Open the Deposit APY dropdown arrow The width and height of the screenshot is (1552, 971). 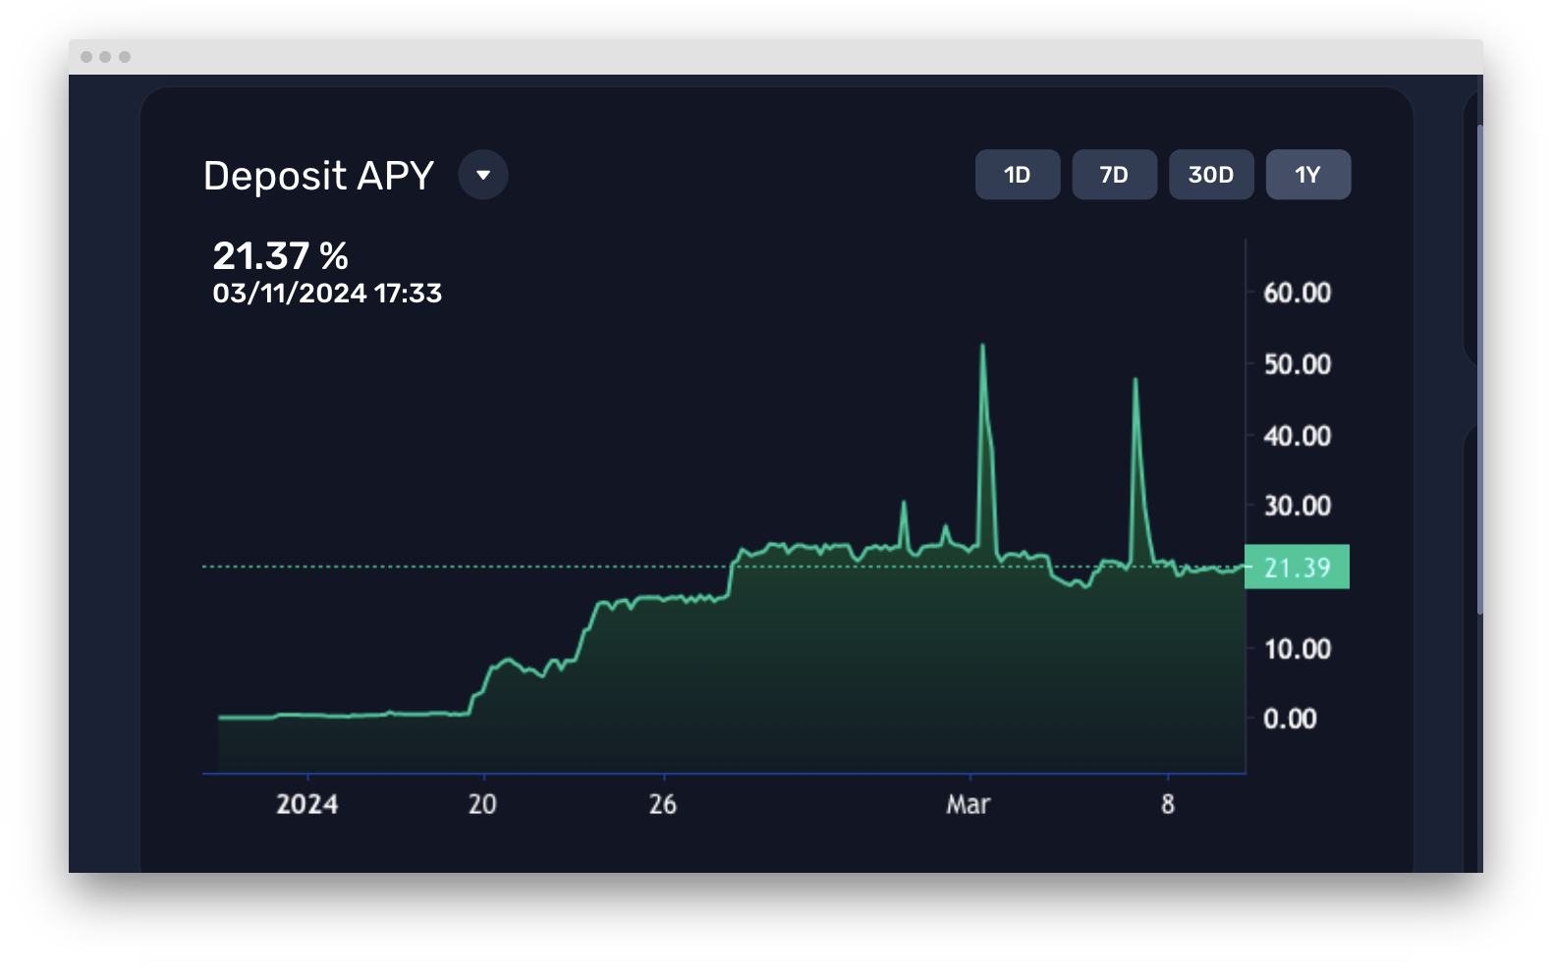tap(482, 175)
